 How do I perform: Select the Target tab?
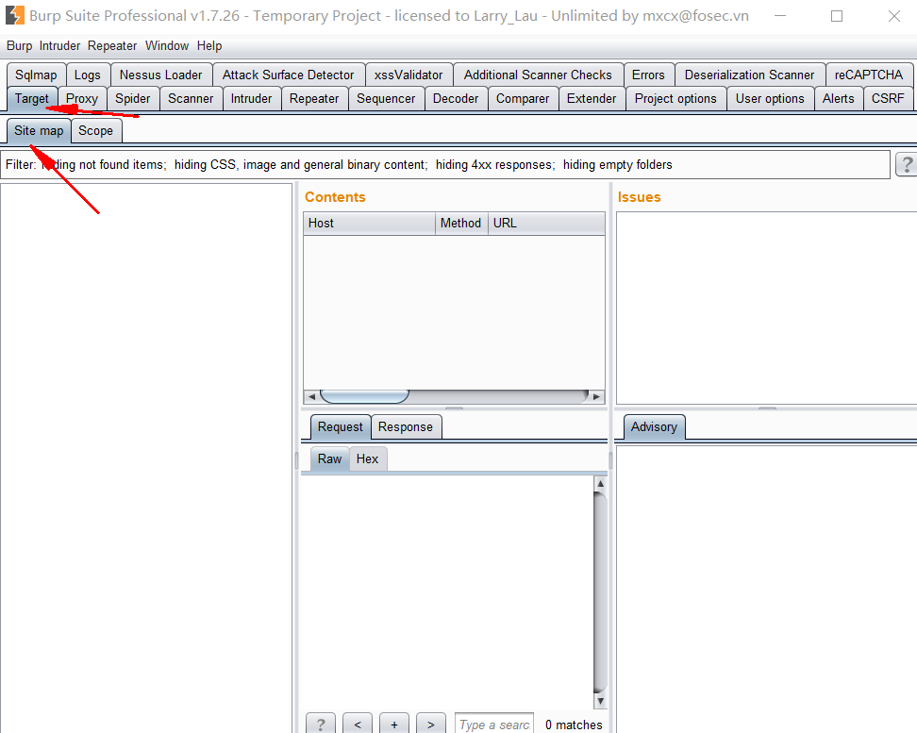click(32, 98)
